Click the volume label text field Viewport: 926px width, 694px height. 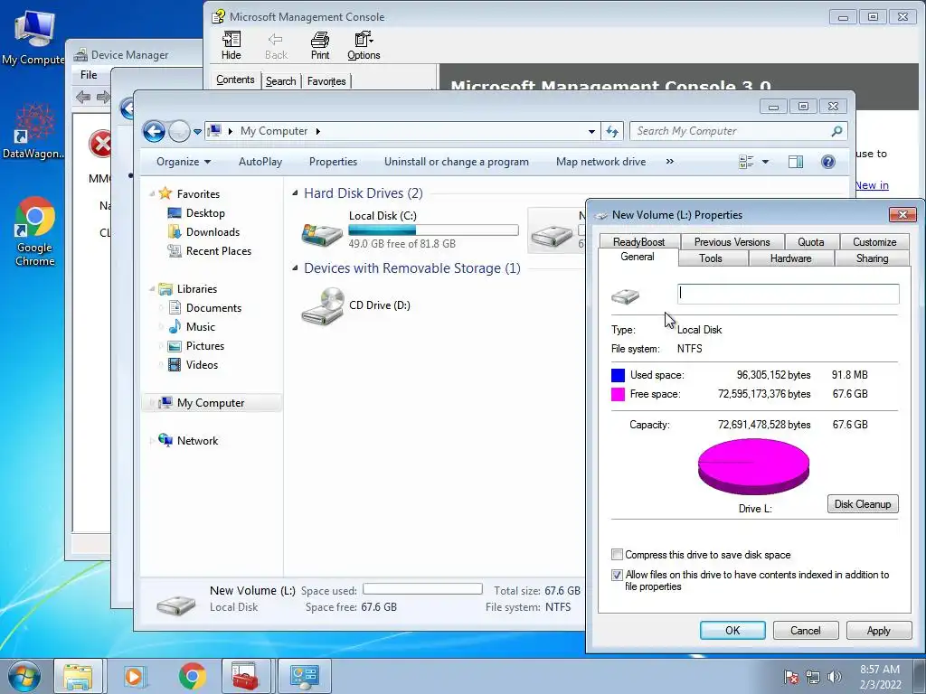[789, 294]
